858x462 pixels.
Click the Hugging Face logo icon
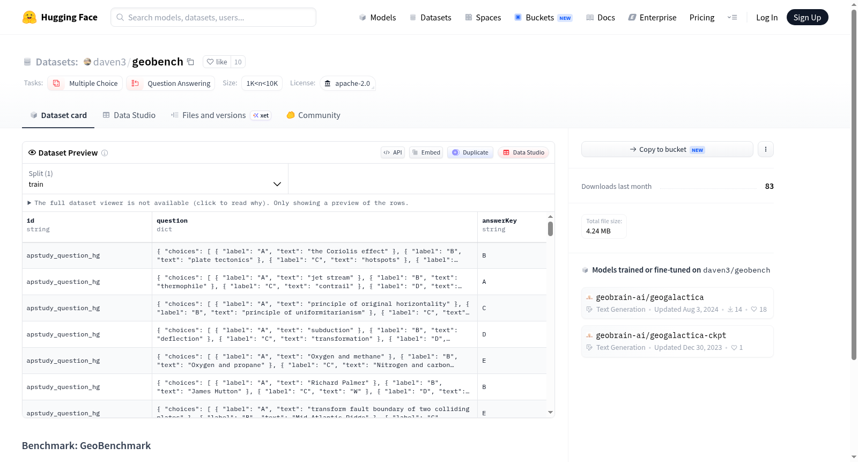pyautogui.click(x=29, y=17)
